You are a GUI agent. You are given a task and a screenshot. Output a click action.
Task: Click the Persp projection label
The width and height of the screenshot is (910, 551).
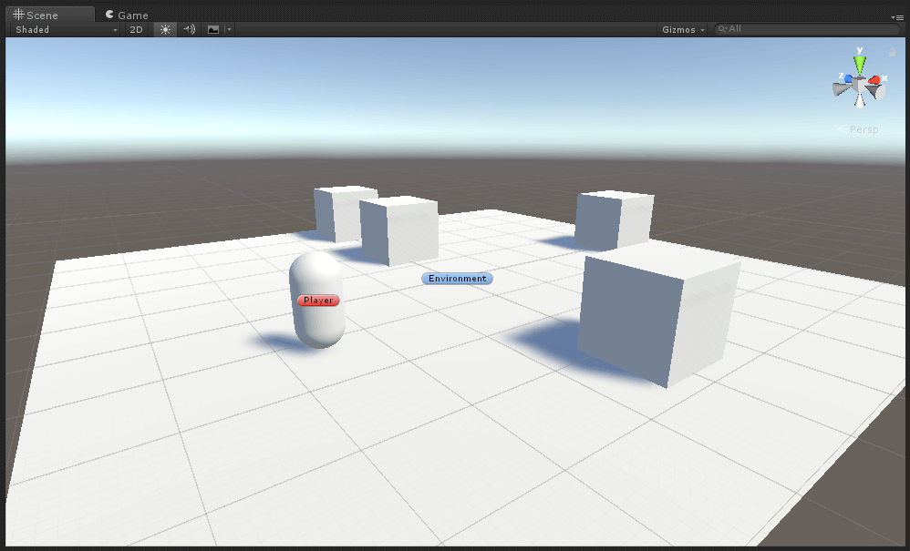[x=863, y=129]
